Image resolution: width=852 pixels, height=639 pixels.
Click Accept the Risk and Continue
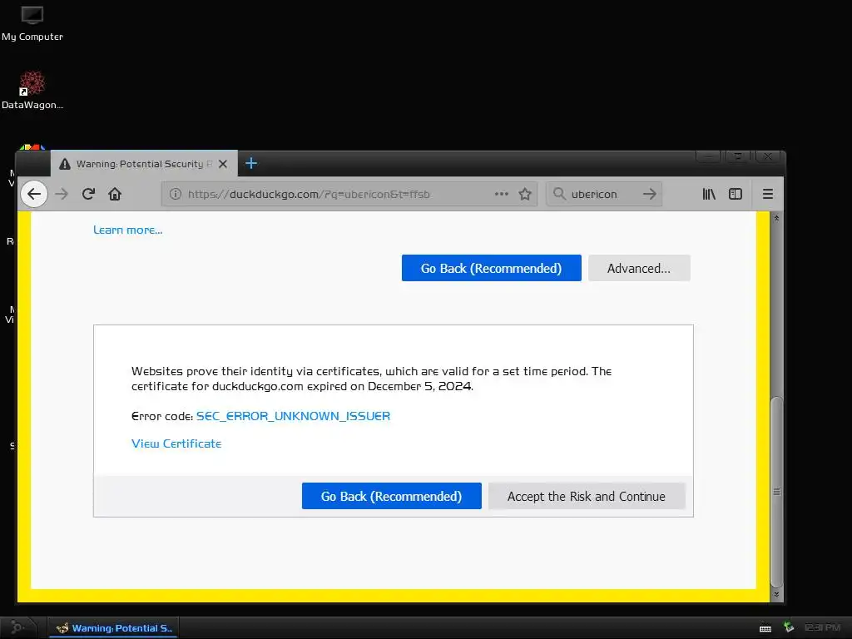[x=587, y=496]
